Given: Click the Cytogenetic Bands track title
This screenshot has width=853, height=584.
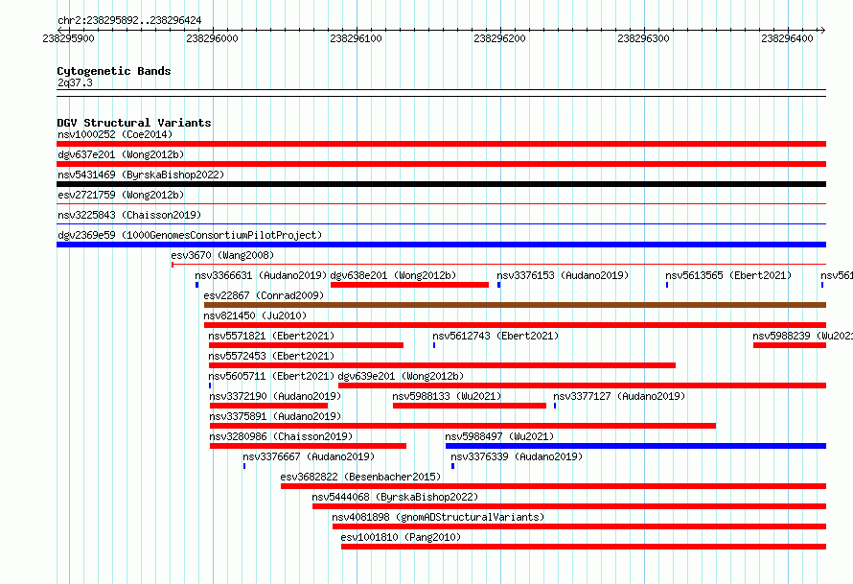Looking at the screenshot, I should pyautogui.click(x=114, y=71).
